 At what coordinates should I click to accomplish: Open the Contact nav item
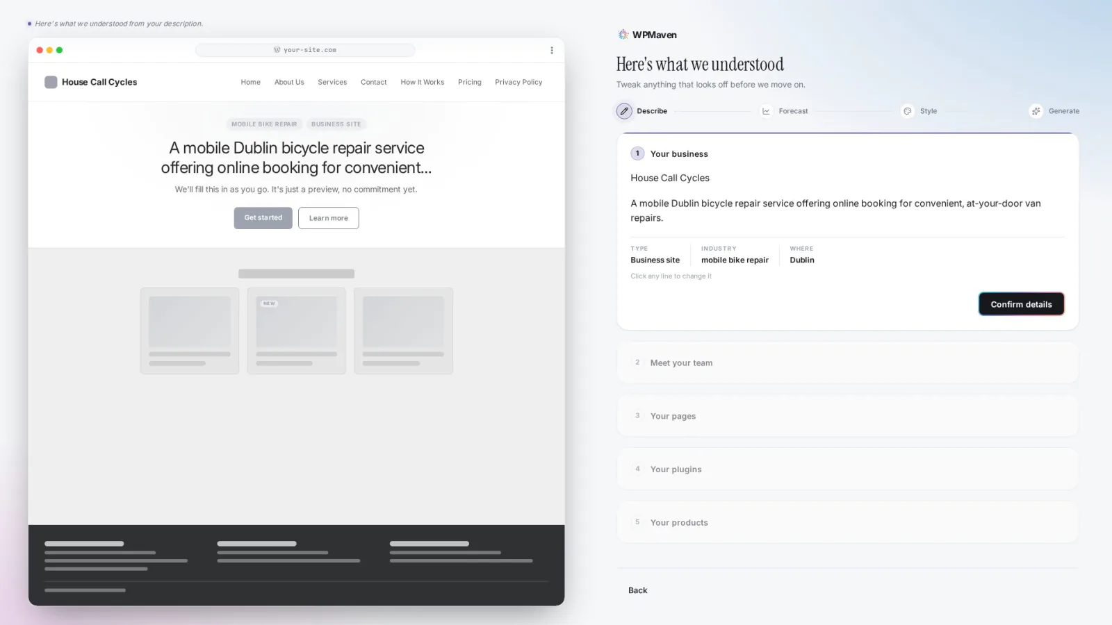[x=374, y=82]
